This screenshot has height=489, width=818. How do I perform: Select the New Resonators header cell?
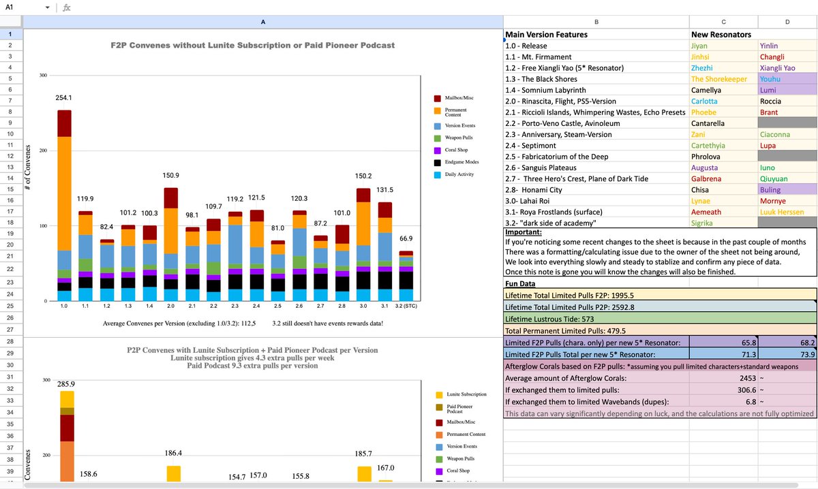click(723, 34)
